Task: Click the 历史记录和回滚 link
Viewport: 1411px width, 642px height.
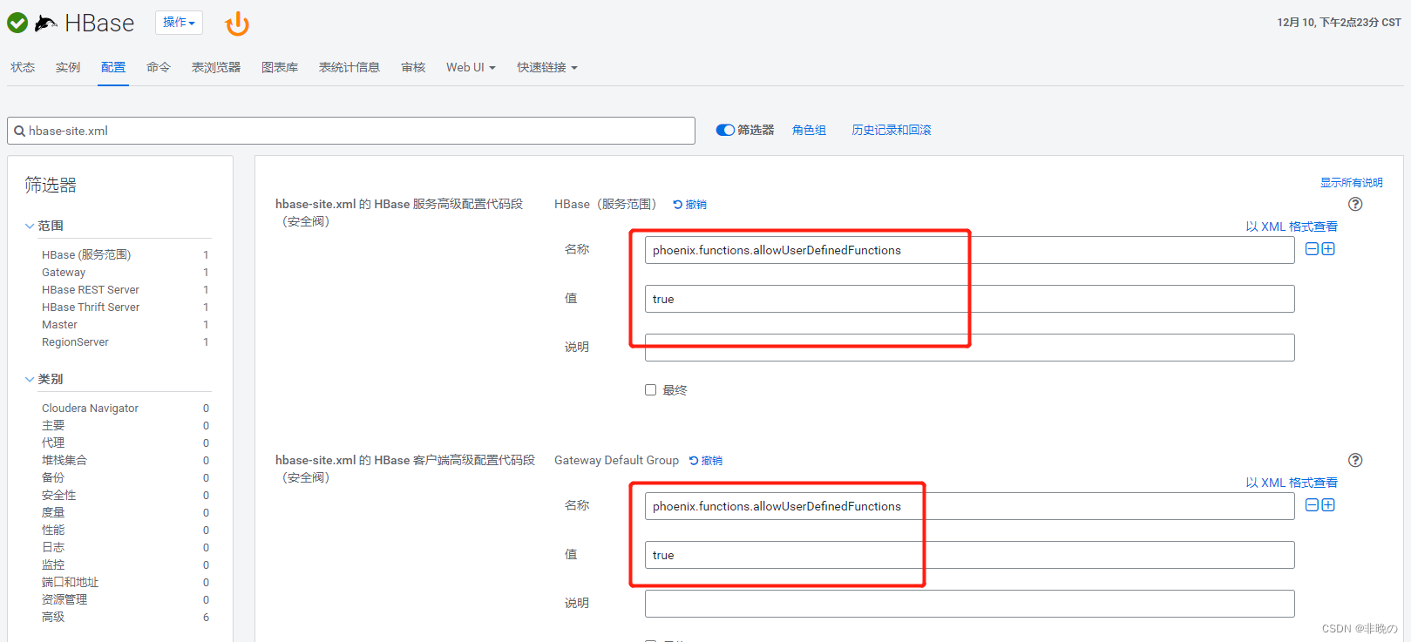Action: 892,130
